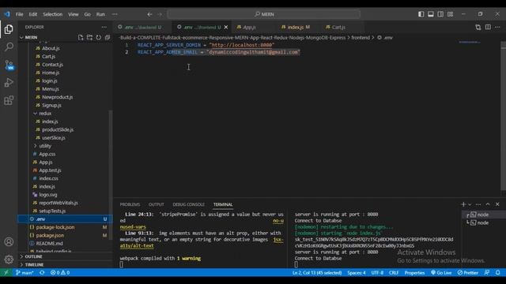The image size is (506, 284).
Task: Open the View menu
Action: click(x=74, y=14)
